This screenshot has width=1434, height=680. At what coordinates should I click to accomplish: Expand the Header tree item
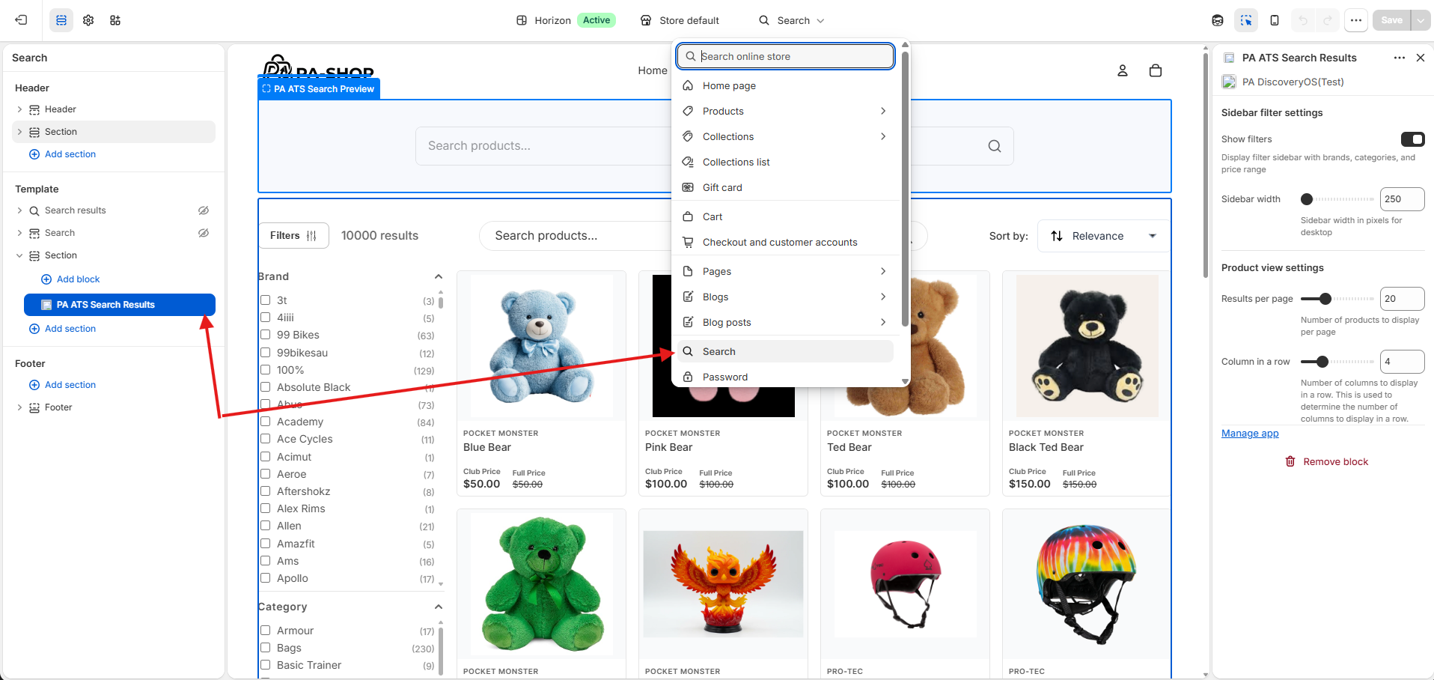(19, 109)
